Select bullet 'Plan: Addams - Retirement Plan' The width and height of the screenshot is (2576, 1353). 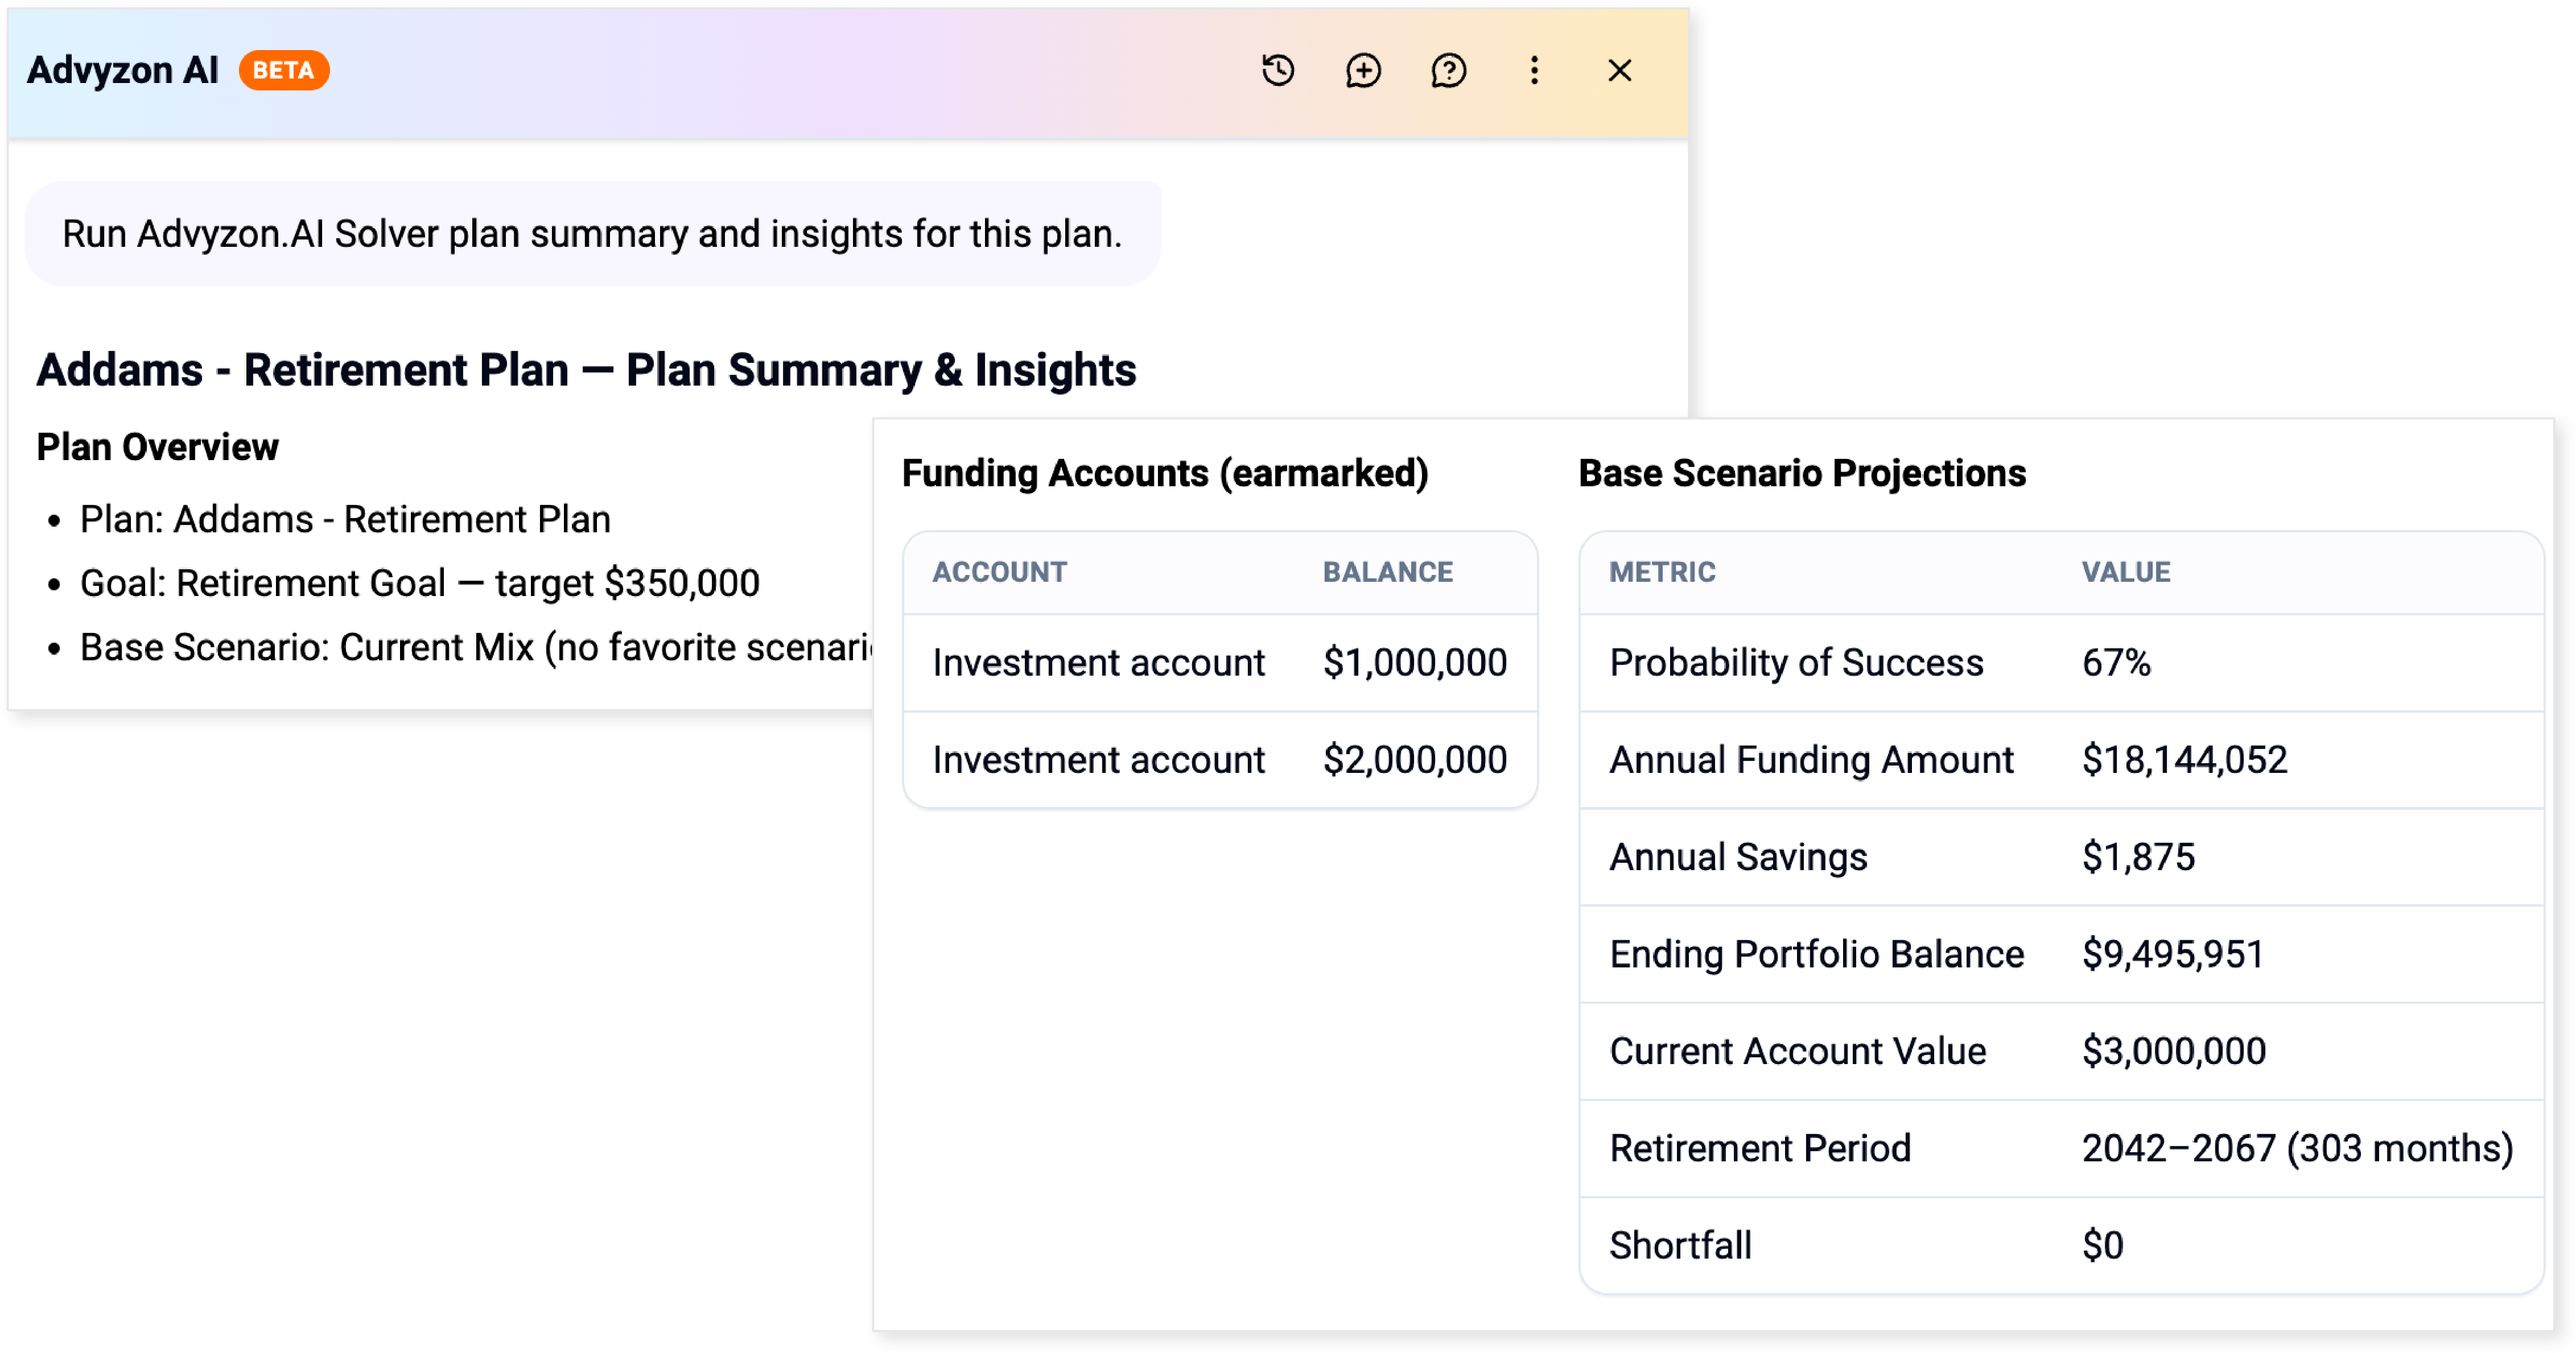click(345, 520)
